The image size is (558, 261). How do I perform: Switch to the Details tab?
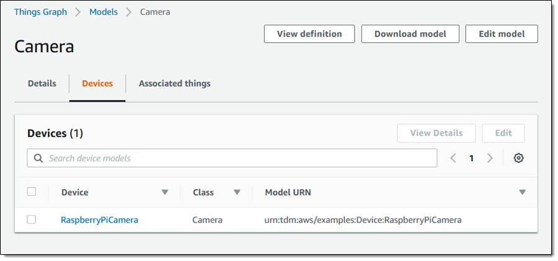click(42, 84)
